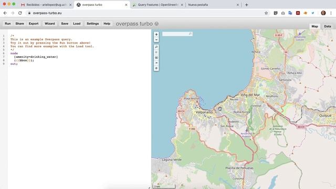Reload the overpass-turbo page
This screenshot has width=336, height=189.
point(20,13)
